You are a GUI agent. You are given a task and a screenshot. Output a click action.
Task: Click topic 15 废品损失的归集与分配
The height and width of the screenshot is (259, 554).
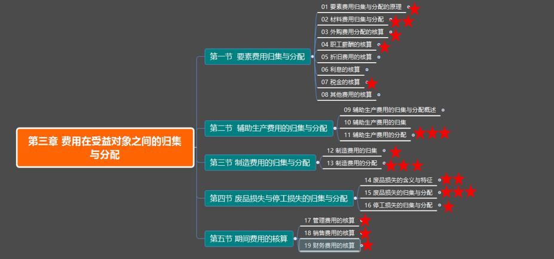click(x=398, y=193)
